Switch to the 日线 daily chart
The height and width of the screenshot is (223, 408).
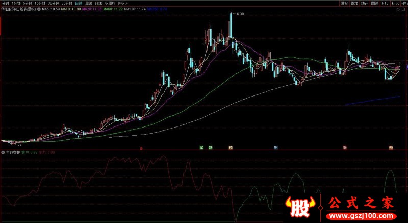click(79, 3)
